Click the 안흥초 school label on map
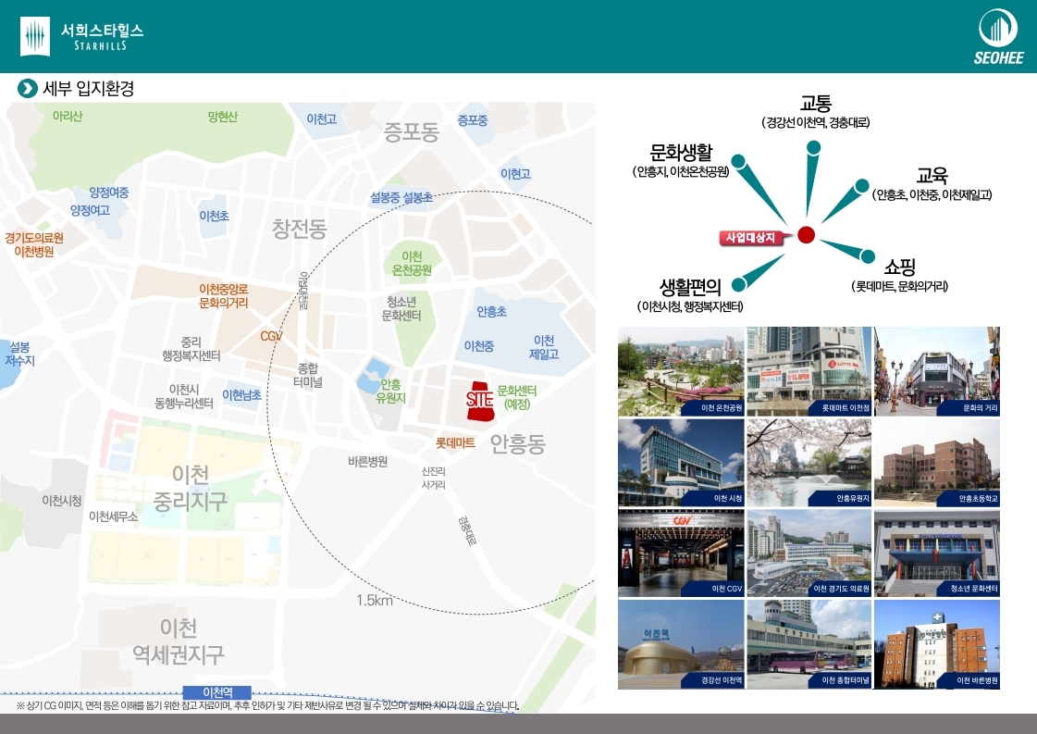1037x734 pixels. 491,312
